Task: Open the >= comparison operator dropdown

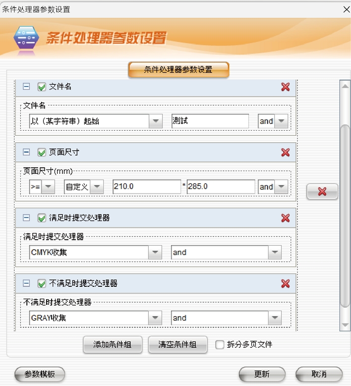Action: (x=48, y=187)
